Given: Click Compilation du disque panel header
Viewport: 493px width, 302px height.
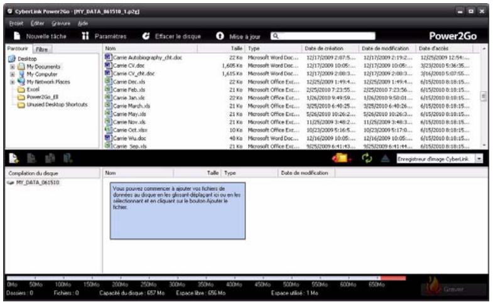Looking at the screenshot, I should tap(53, 173).
